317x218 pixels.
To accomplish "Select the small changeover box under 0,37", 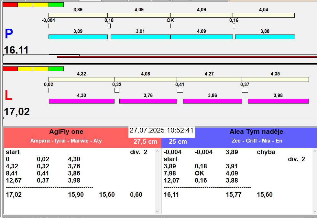I will [x=245, y=90].
